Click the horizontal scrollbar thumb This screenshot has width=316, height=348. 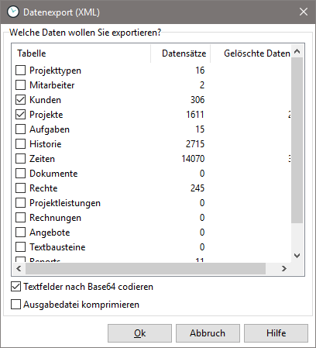(x=146, y=269)
